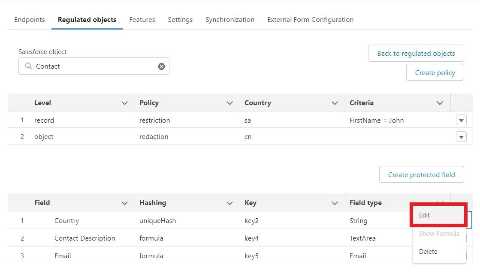Open the Features tab
480x277 pixels.
point(142,20)
